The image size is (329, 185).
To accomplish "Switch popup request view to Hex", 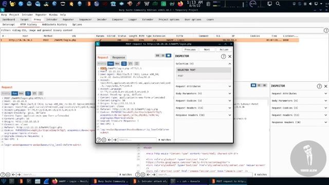I will click(x=117, y=64).
